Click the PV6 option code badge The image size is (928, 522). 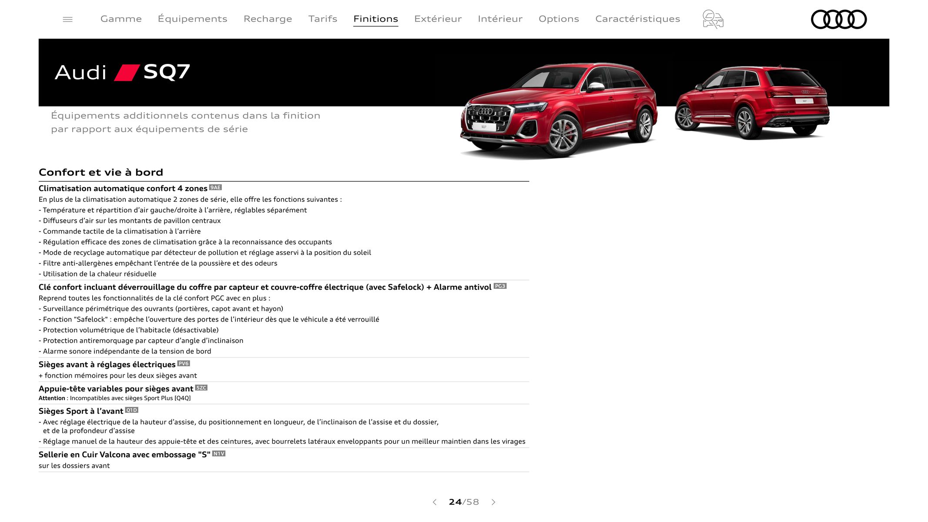[x=184, y=364]
